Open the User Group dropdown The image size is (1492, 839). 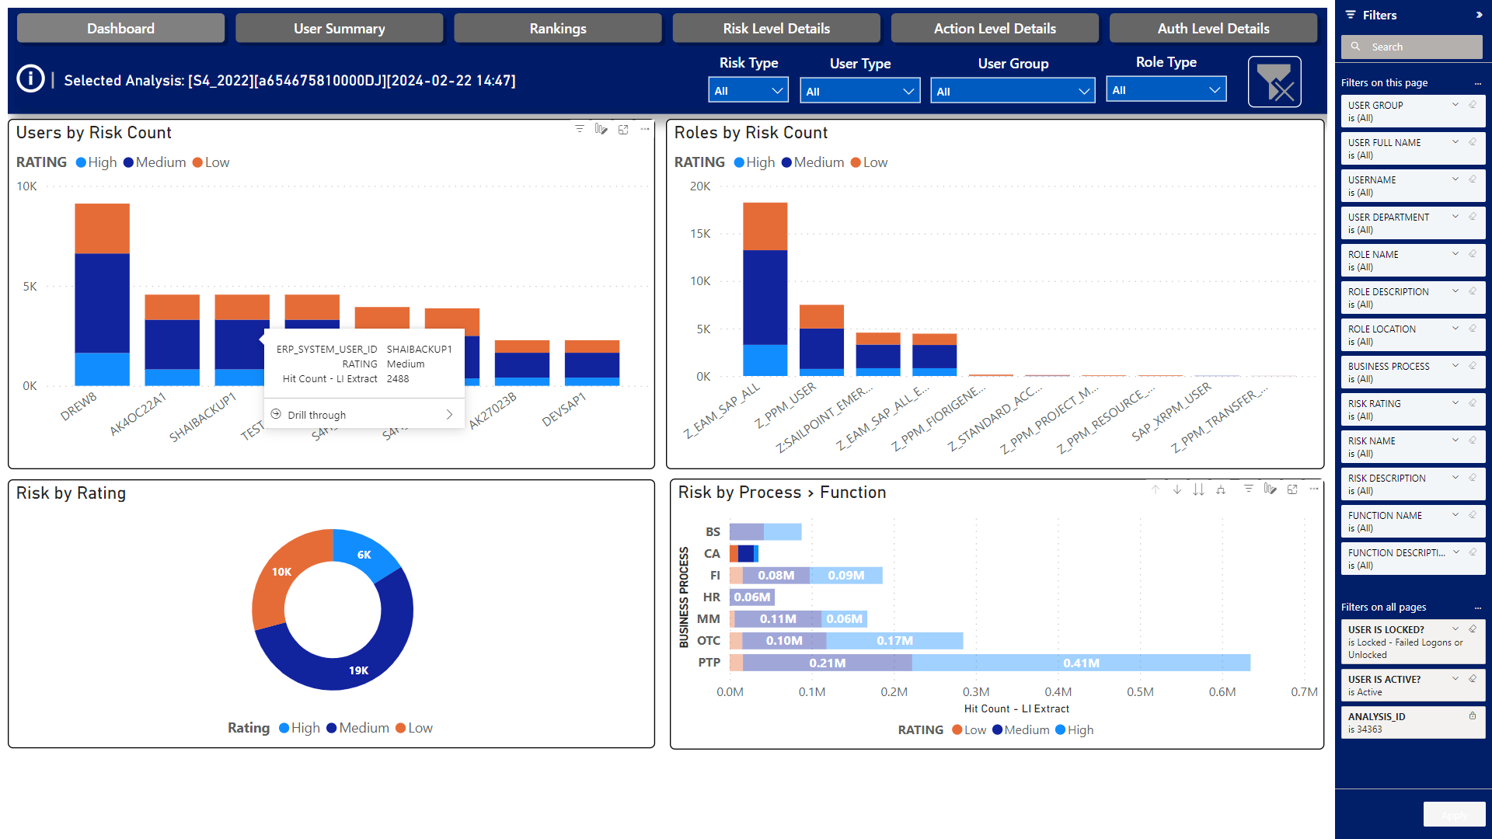click(1012, 91)
